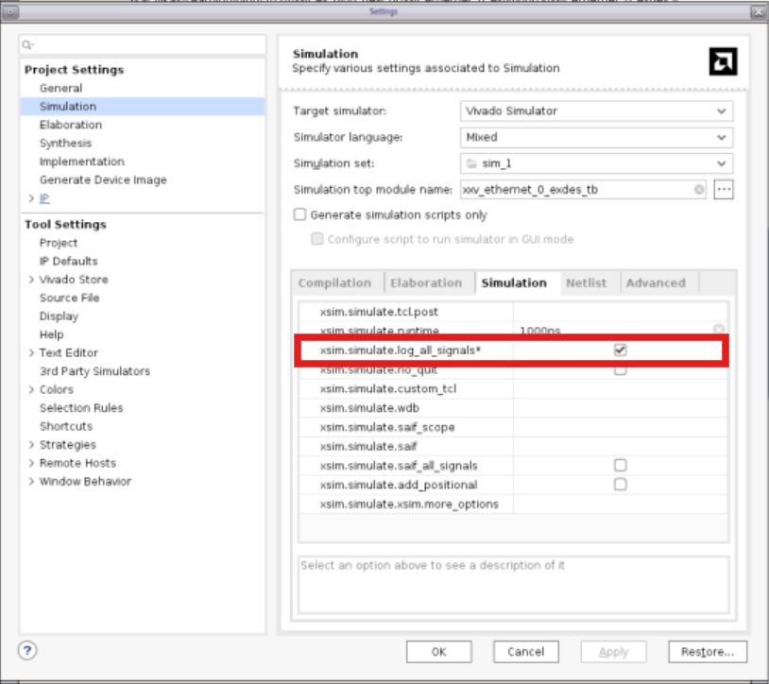Click the Restore... button
Screen dimensions: 769x684
[707, 652]
